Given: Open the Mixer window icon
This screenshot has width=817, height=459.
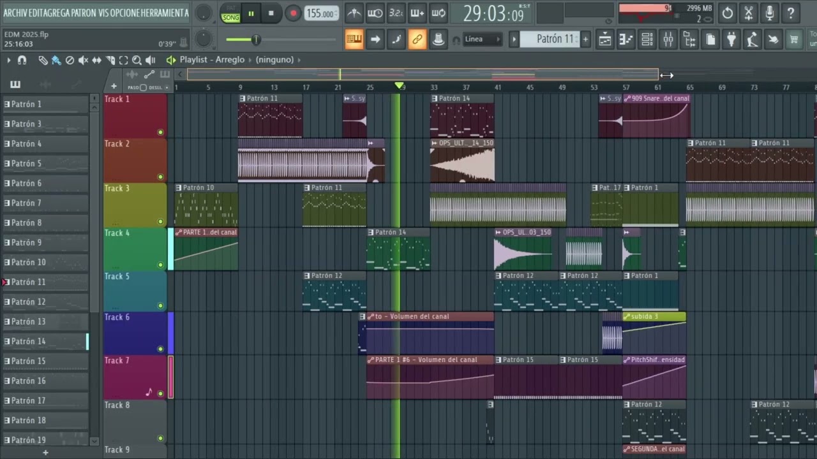Looking at the screenshot, I should (x=668, y=40).
